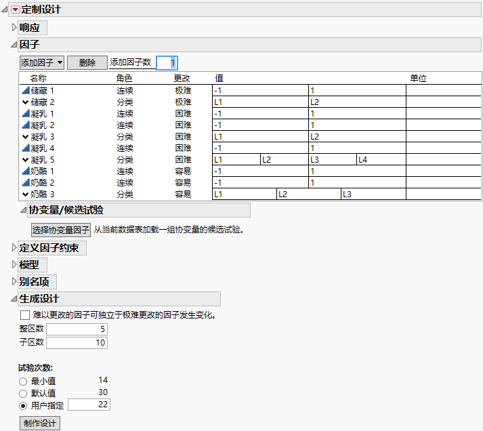This screenshot has width=483, height=431.
Task: Click the 名称 column header
Action: (38, 78)
